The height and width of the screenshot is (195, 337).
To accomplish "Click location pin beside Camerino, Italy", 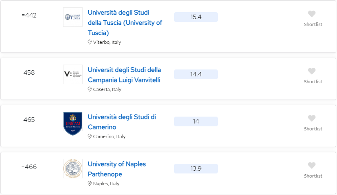I will pyautogui.click(x=90, y=136).
